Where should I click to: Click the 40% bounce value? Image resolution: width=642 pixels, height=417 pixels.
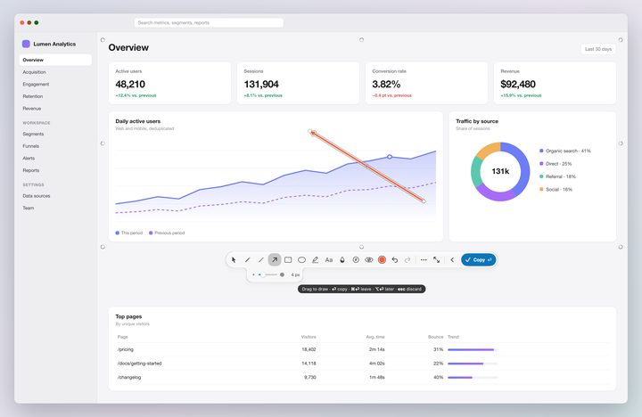(439, 377)
